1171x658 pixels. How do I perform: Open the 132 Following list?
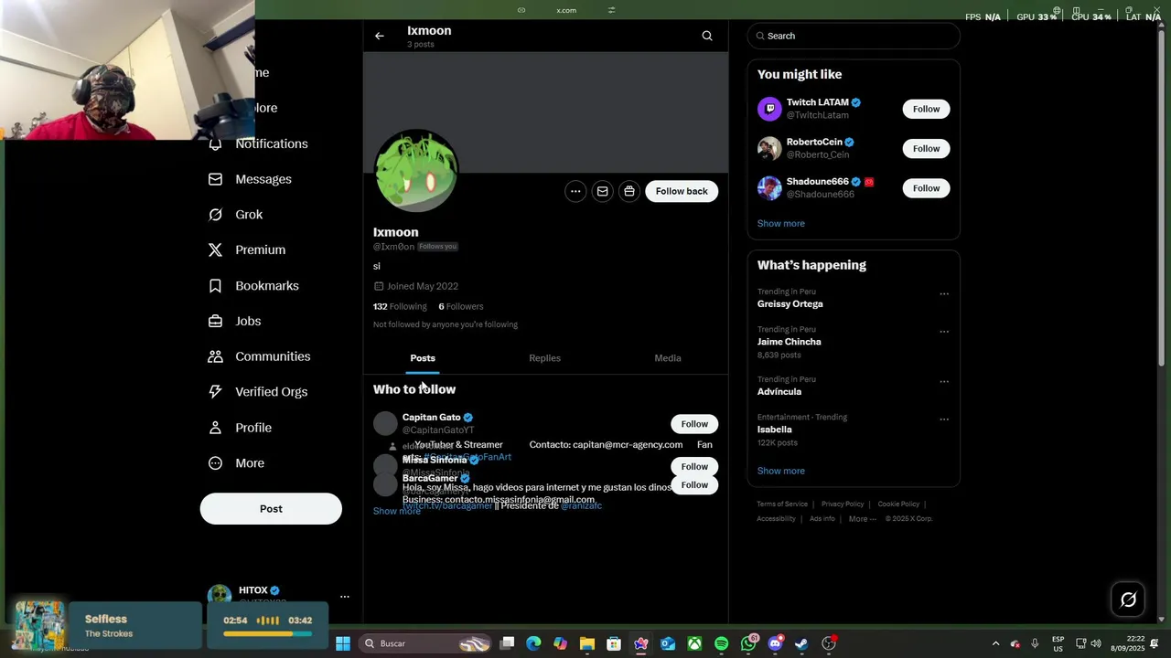[x=400, y=306]
